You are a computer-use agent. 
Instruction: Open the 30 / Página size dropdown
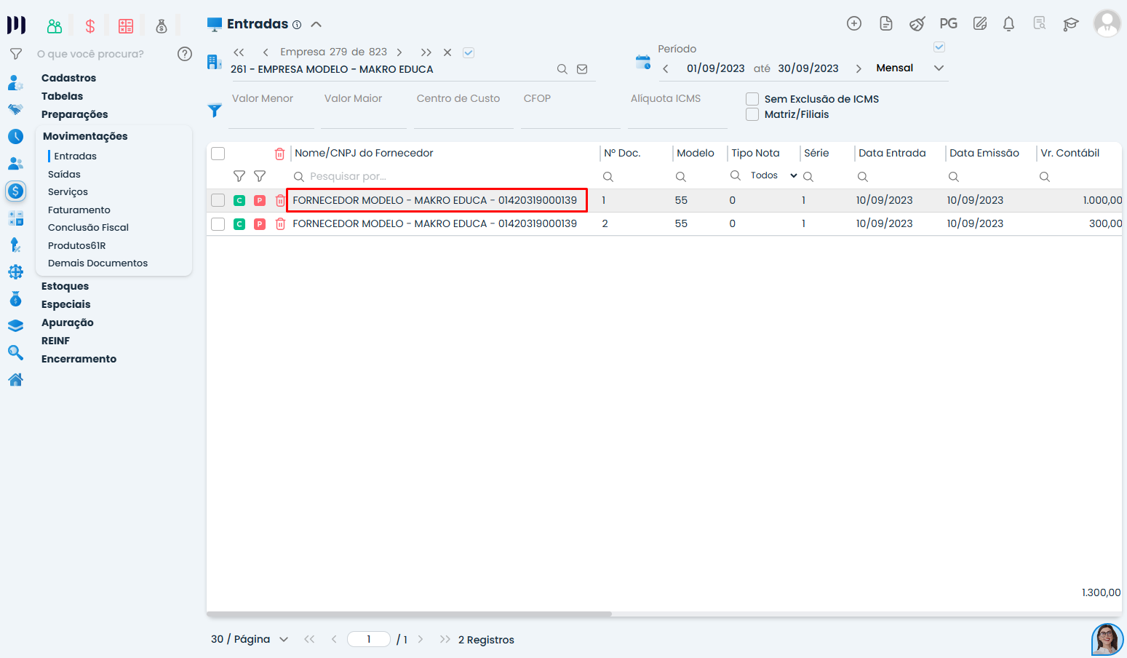pyautogui.click(x=284, y=640)
